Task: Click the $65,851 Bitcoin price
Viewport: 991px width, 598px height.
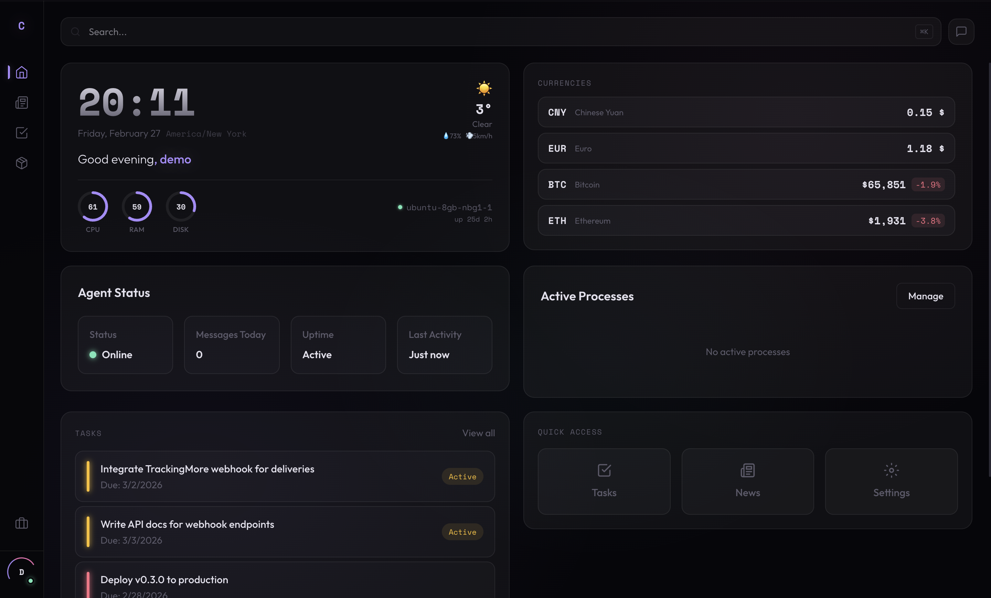Action: 884,184
